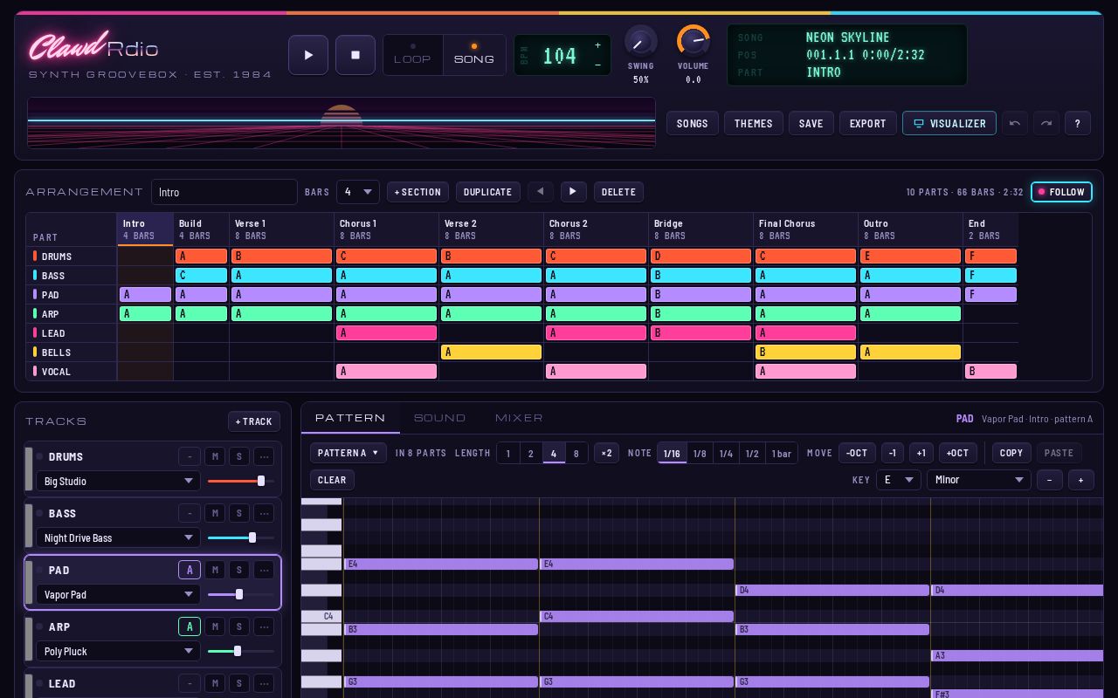Mute the PAD track
Image resolution: width=1118 pixels, height=698 pixels.
(215, 570)
